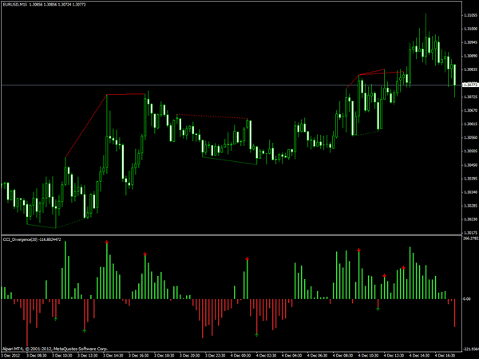
Task: Click the red sell arrow above the 3 Dec 14:30 CCI peak
Action: 107,242
